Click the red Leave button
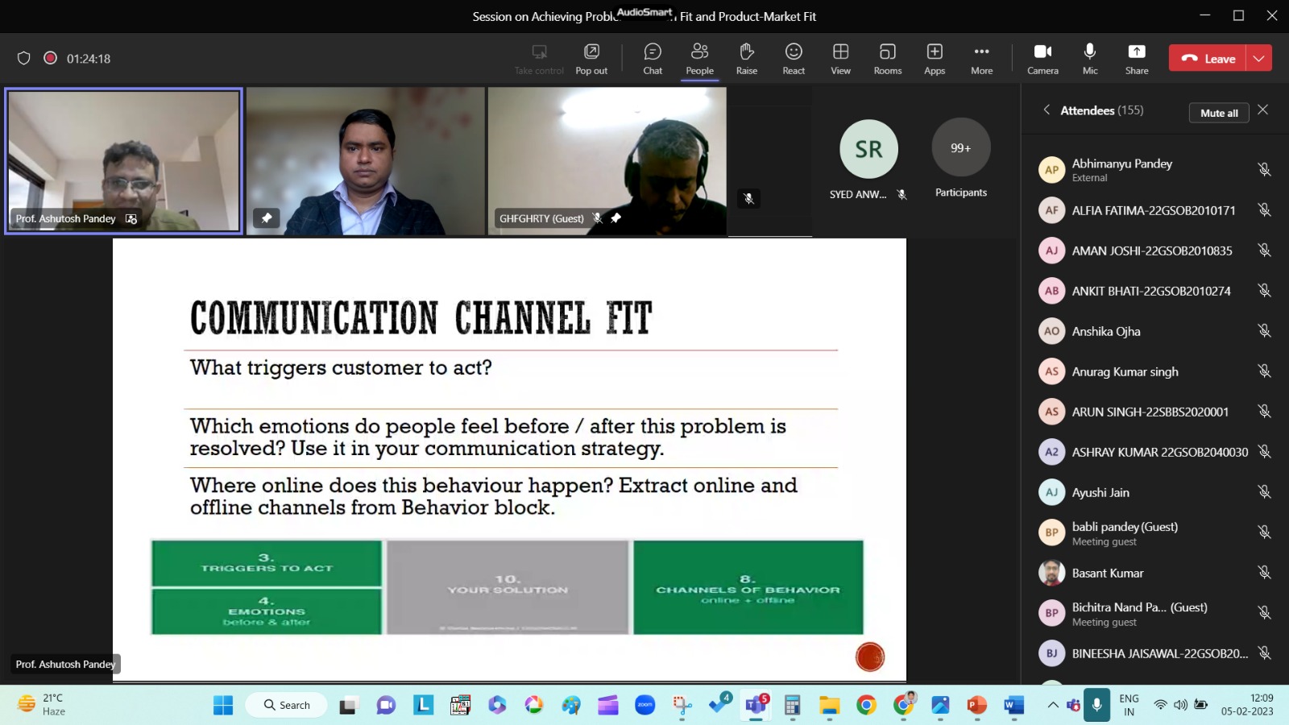 tap(1208, 58)
